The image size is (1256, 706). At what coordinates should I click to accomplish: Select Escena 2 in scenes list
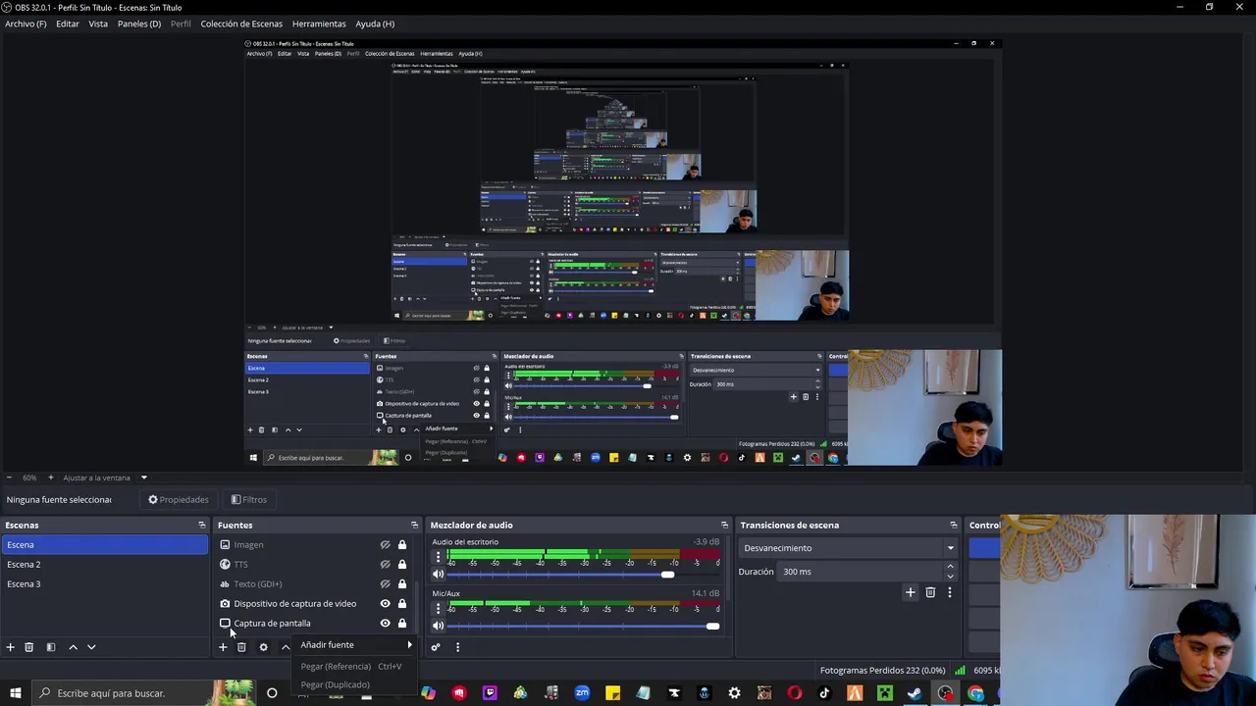[104, 565]
